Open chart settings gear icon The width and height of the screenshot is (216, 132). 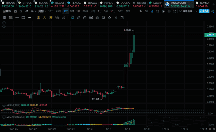coord(169,11)
